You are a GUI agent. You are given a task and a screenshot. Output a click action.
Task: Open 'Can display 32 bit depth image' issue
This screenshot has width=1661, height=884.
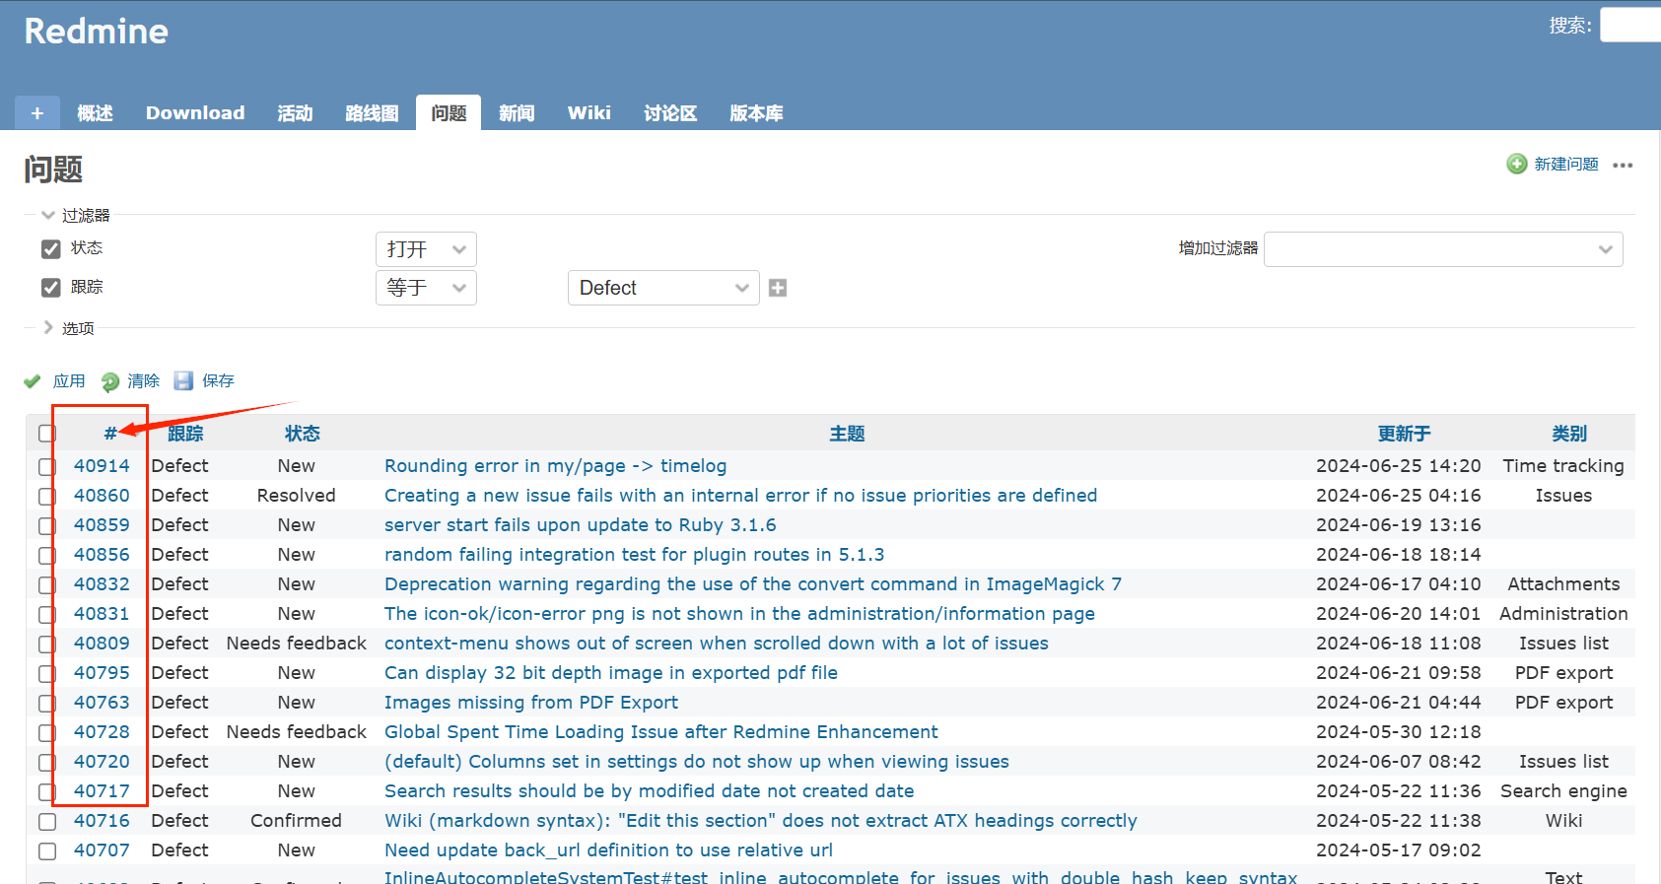click(611, 673)
